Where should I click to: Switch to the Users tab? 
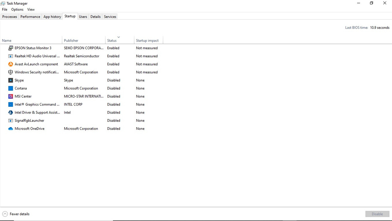tap(83, 17)
